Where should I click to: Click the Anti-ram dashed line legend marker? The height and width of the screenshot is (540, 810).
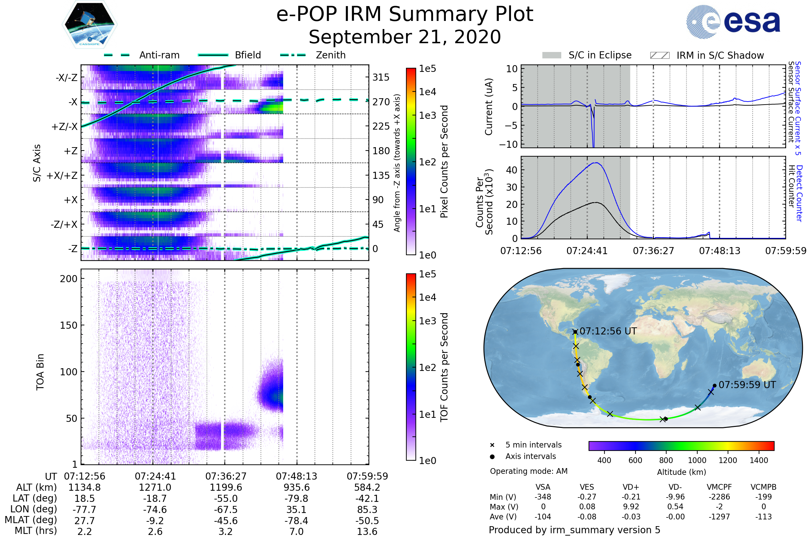coord(117,55)
